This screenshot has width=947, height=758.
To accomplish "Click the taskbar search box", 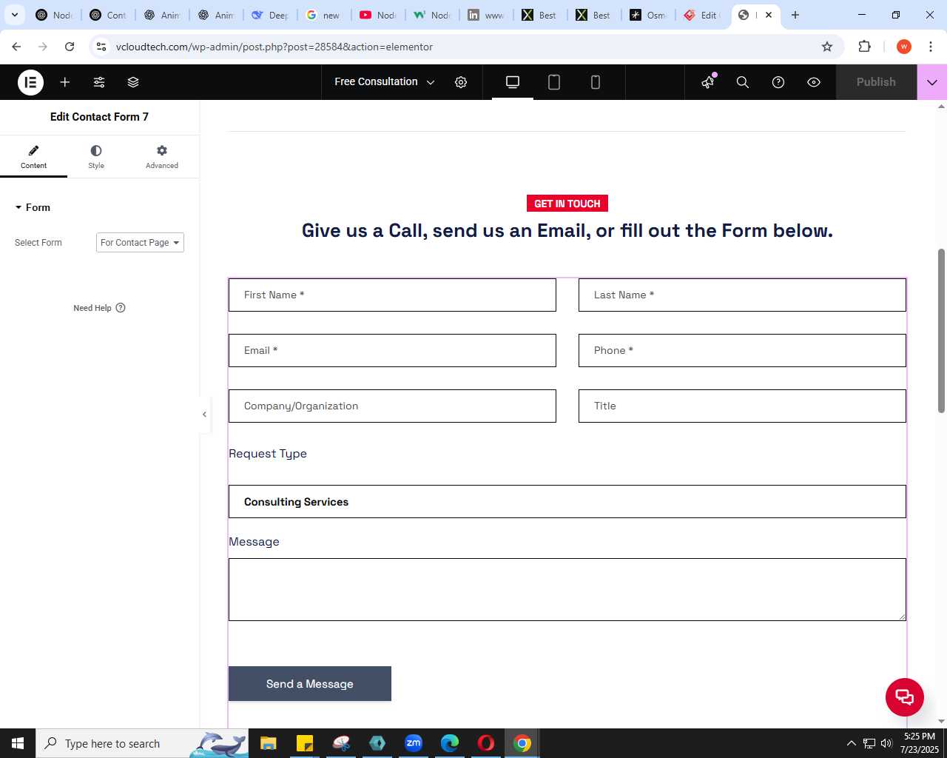I will coord(143,743).
